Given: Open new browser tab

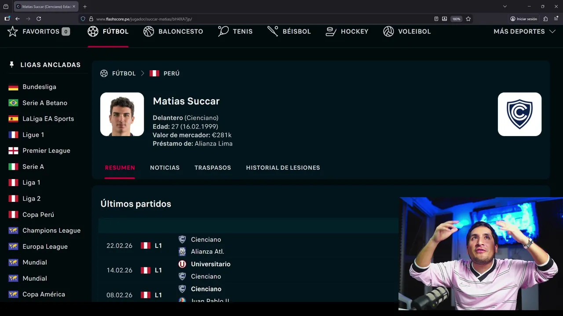Looking at the screenshot, I should point(85,7).
